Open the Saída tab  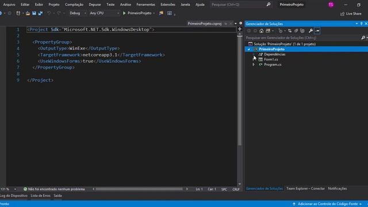coord(57,195)
